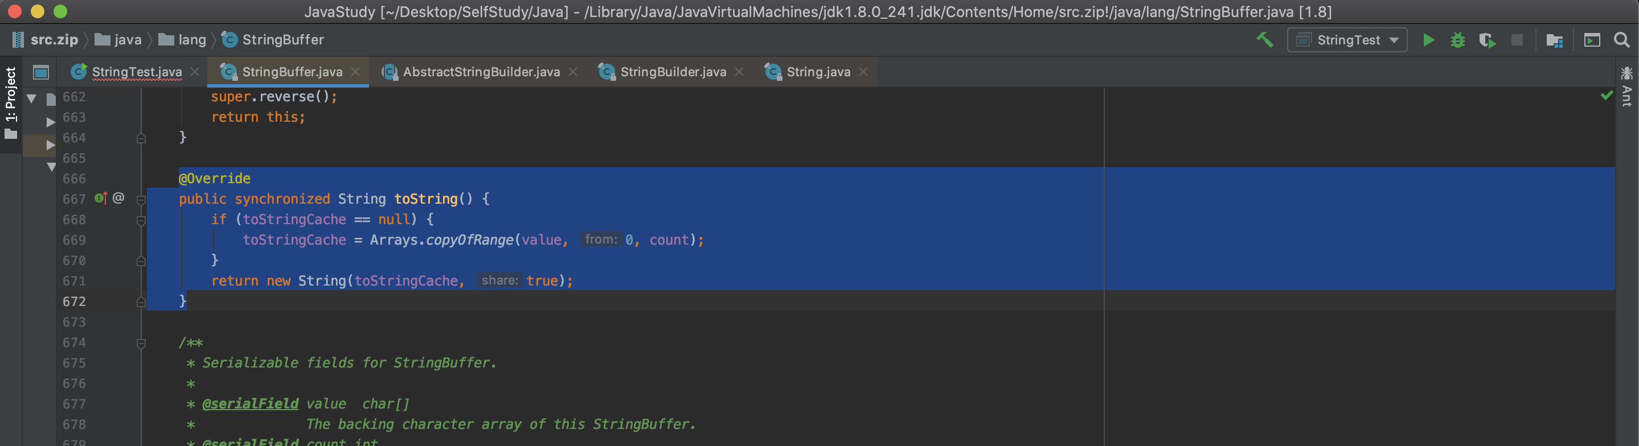Image resolution: width=1639 pixels, height=446 pixels.
Task: Click the java folder breadcrumb
Action: [x=118, y=40]
